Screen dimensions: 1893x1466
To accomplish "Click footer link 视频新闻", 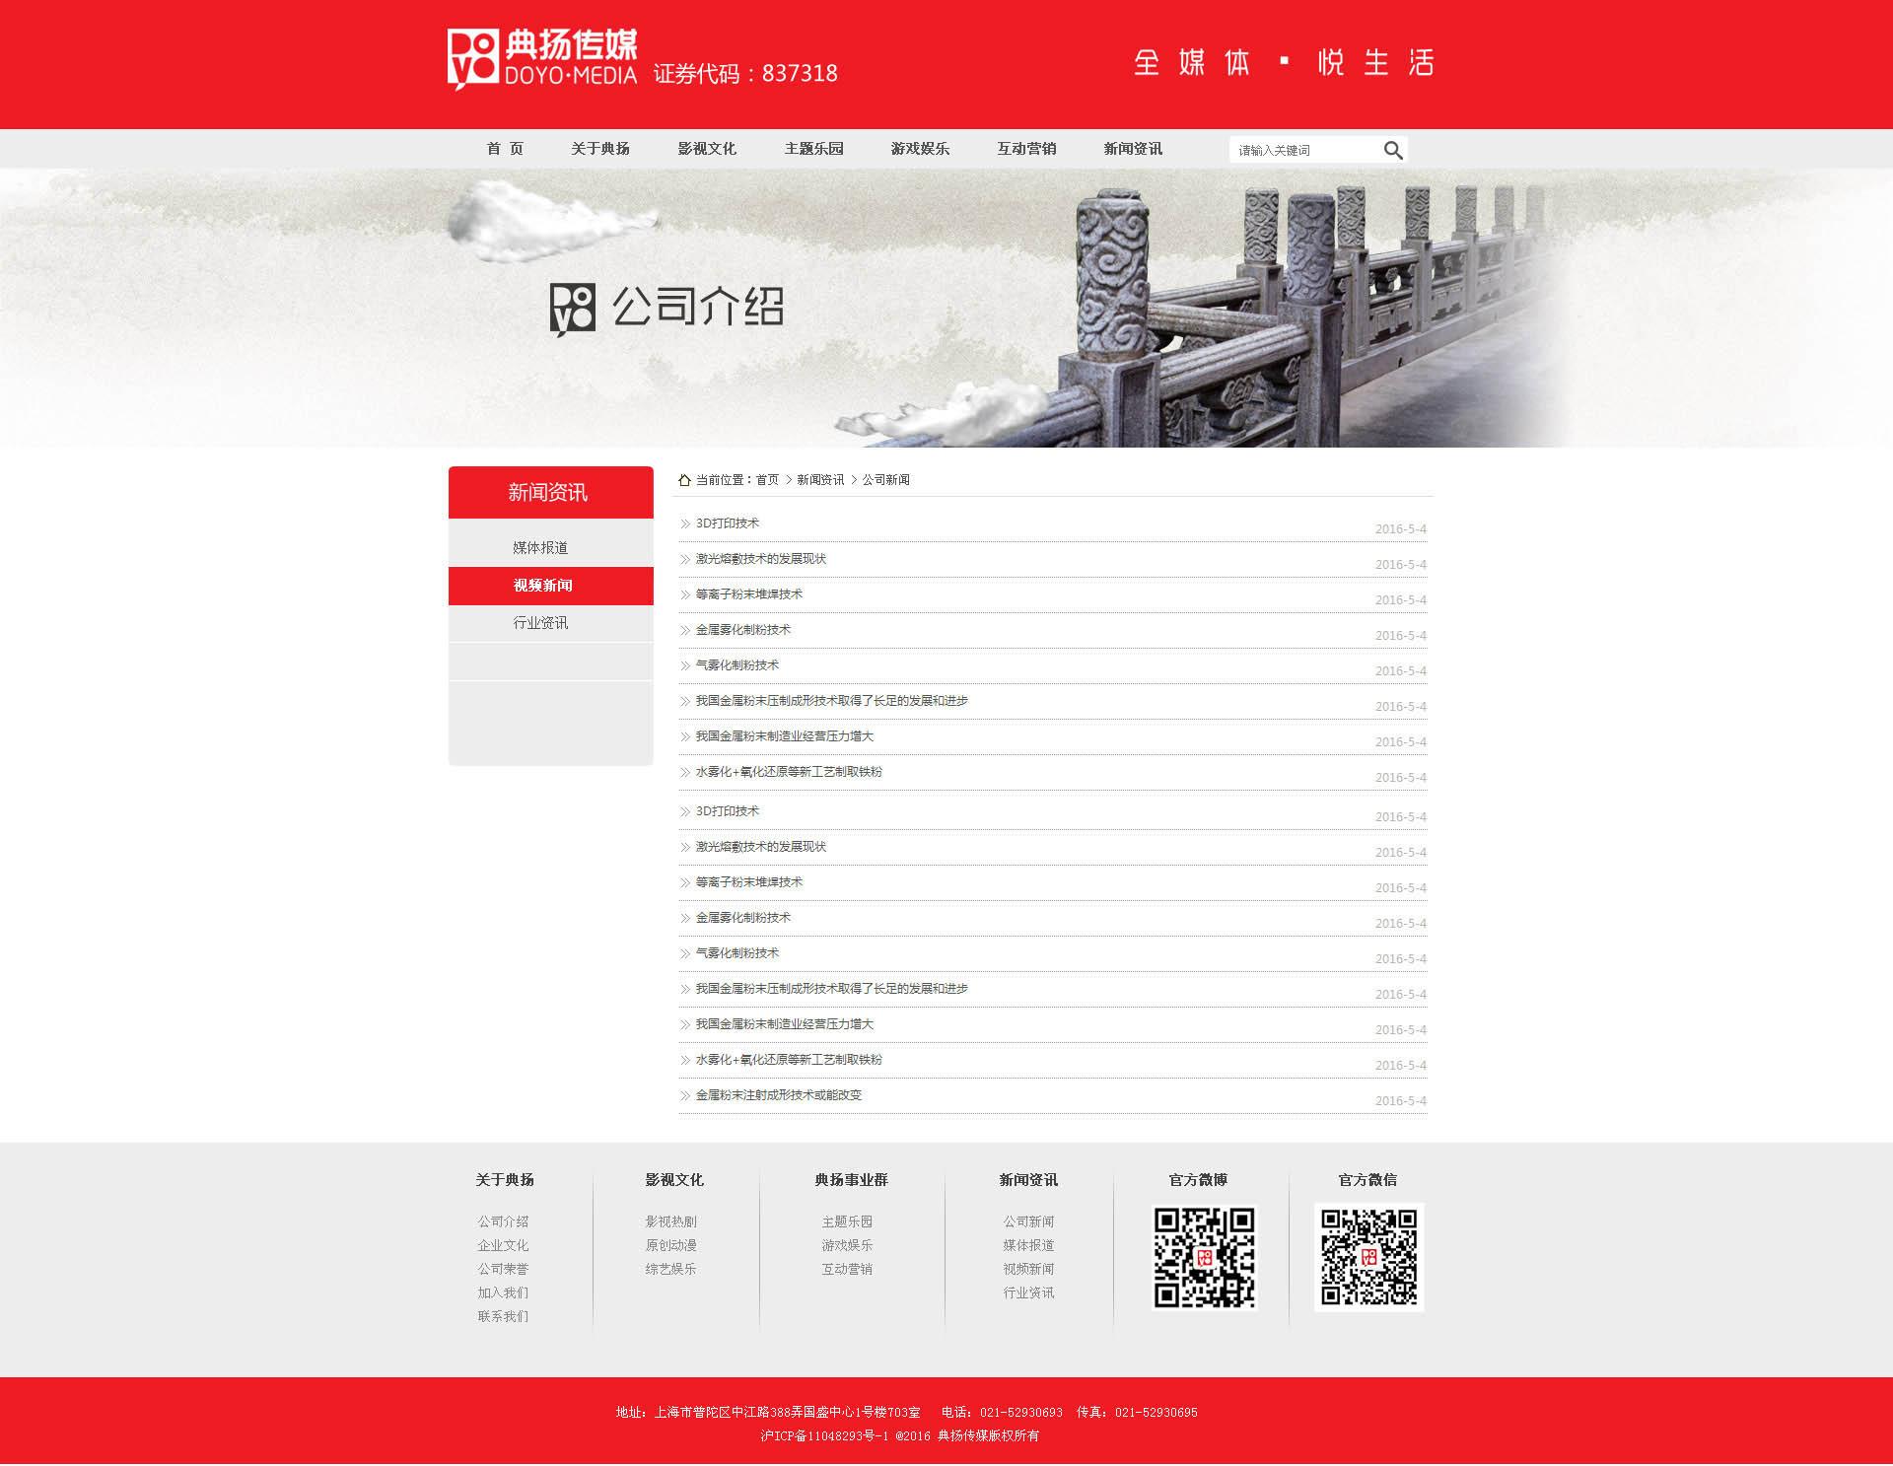I will pos(1028,1269).
